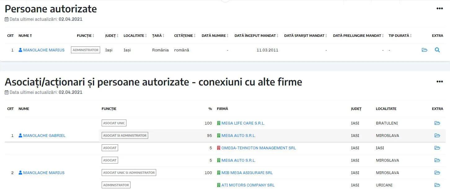Open the MEGA LIFE CARE S.R.L. company link
Screen dimensions: 450x193
coord(243,123)
